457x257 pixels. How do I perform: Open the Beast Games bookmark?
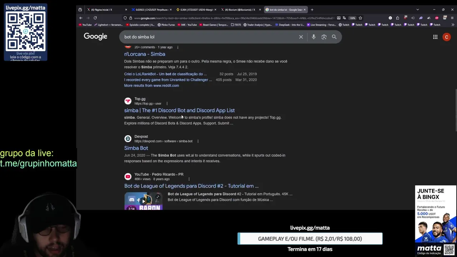tap(214, 25)
